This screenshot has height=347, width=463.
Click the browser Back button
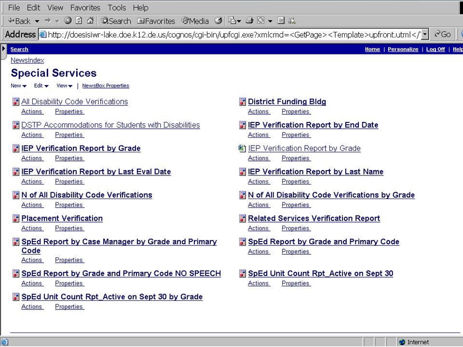(19, 21)
